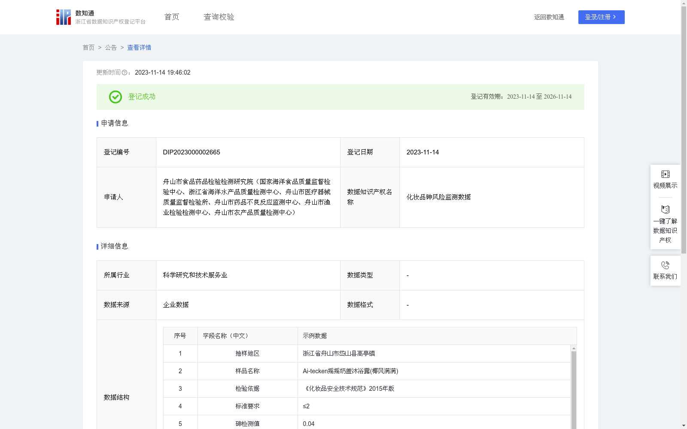This screenshot has height=429, width=687.
Task: Click the 申请人 label cell
Action: 126,197
